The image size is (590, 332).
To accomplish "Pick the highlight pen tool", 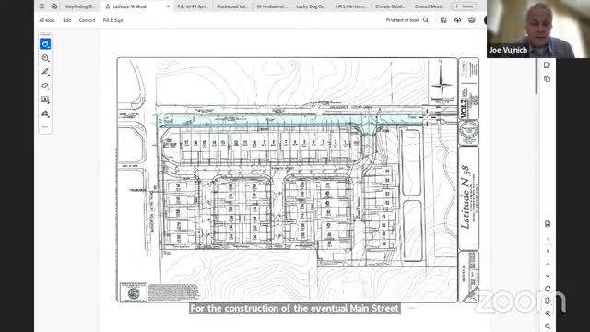I will tap(45, 72).
